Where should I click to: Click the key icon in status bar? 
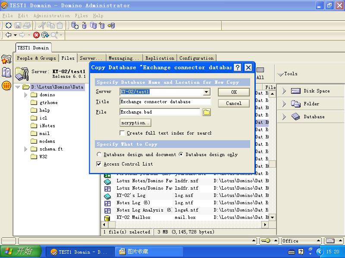point(266,241)
